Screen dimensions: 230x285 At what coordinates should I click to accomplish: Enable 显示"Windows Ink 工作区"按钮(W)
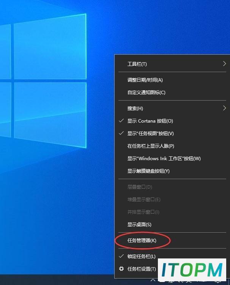tap(172, 159)
